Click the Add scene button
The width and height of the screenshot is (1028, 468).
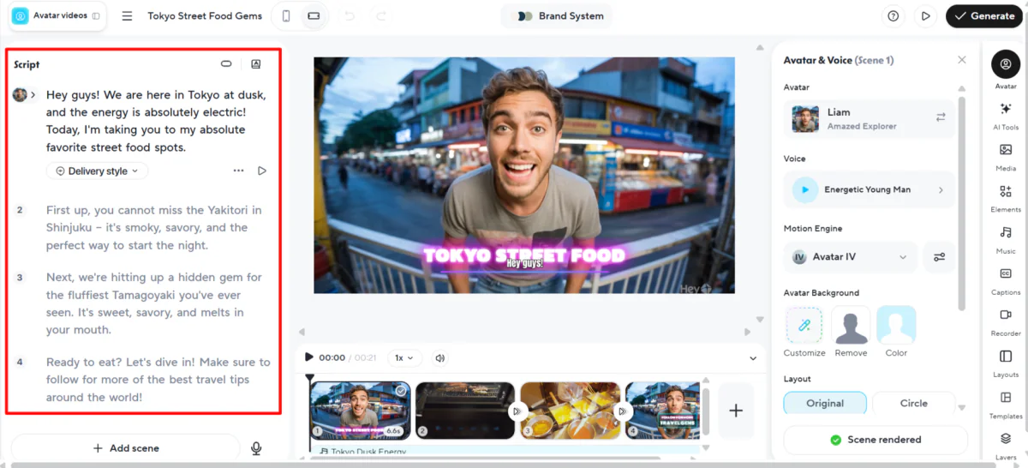pos(126,448)
